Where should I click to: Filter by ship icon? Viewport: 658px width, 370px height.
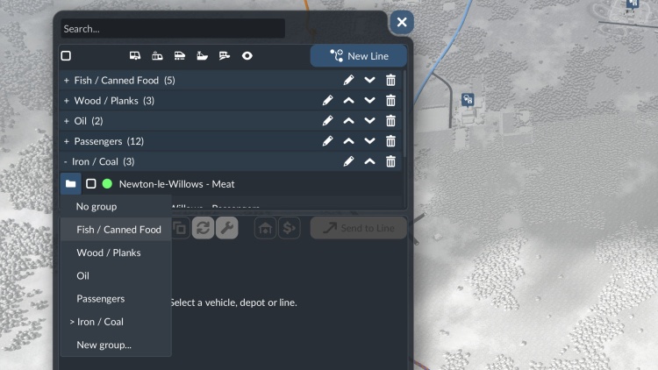[203, 56]
